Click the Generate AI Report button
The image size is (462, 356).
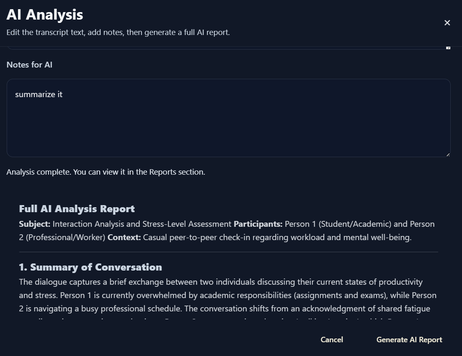click(x=409, y=340)
